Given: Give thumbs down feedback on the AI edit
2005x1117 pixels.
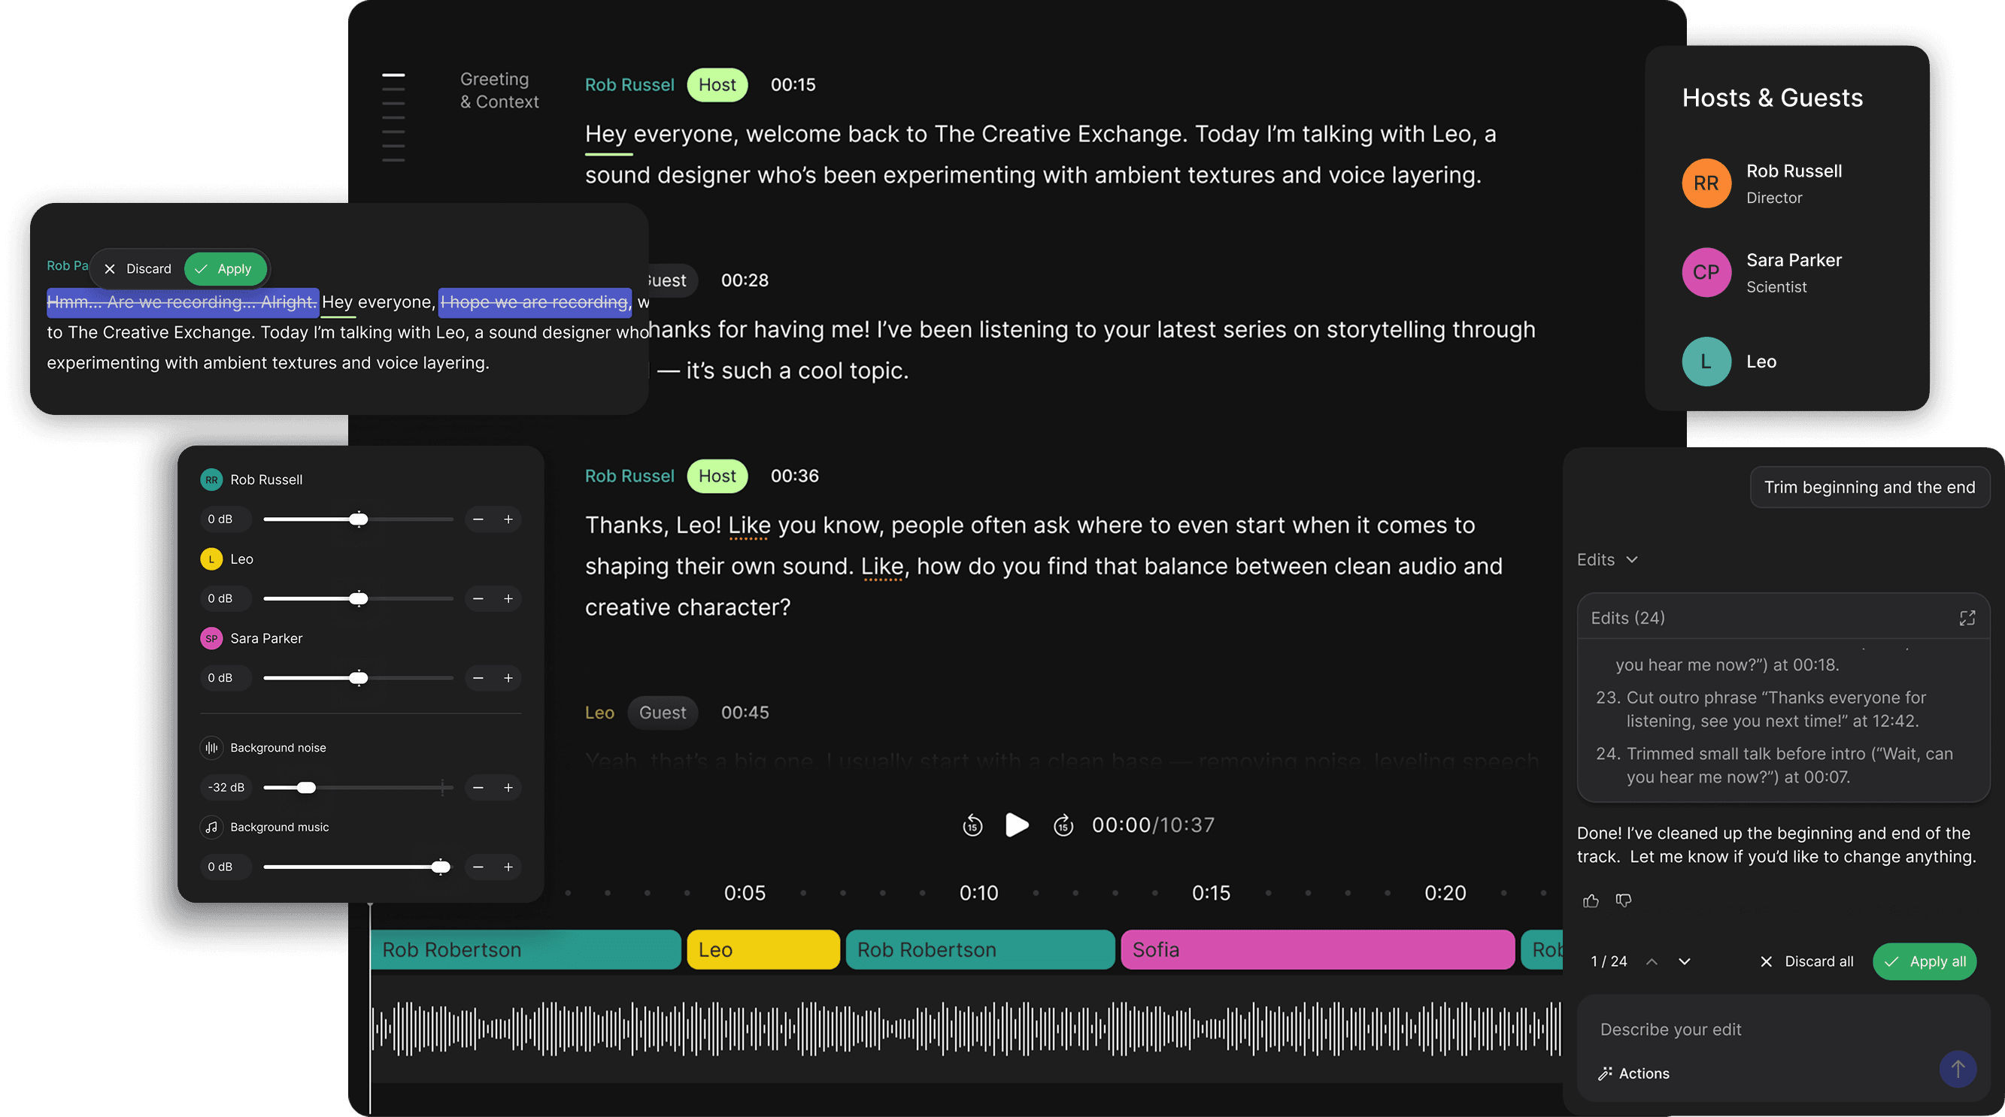Looking at the screenshot, I should tap(1624, 900).
